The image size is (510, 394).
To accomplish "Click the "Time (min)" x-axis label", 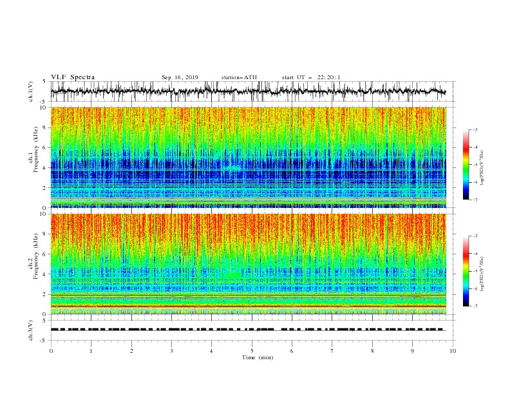I will click(258, 357).
